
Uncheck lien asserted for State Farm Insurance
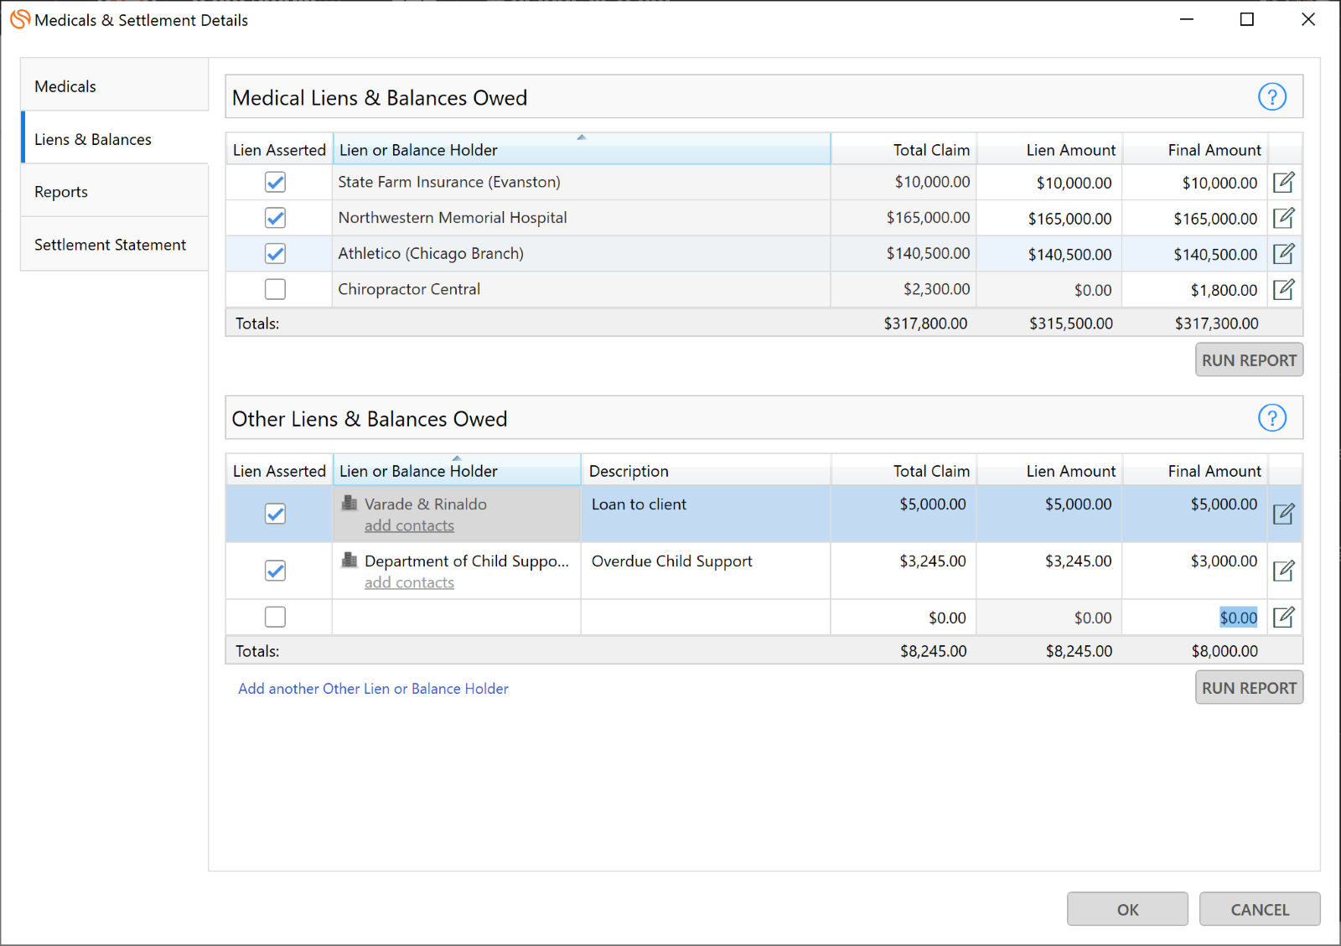click(x=275, y=182)
